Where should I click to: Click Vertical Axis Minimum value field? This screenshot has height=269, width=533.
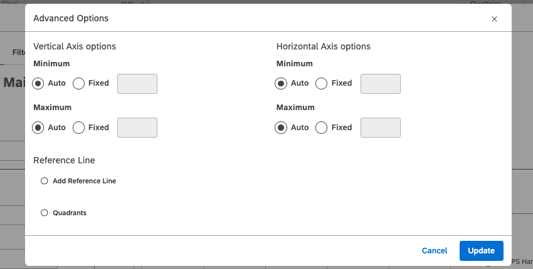[137, 84]
